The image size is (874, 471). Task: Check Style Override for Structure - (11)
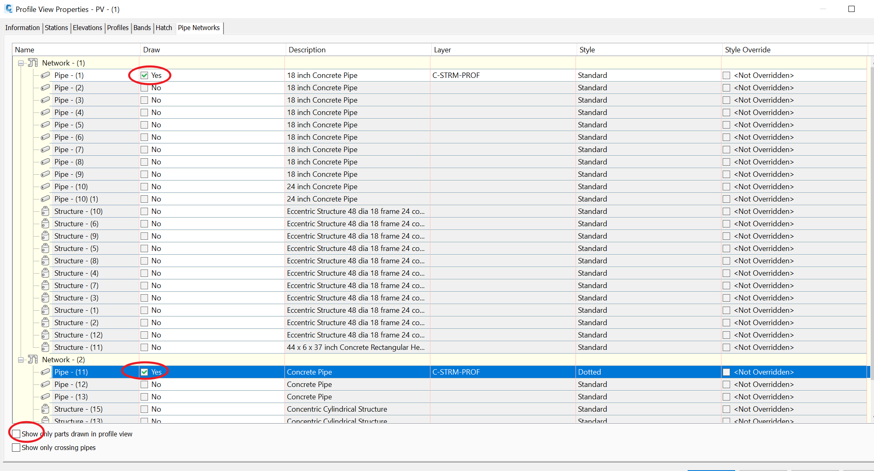726,347
